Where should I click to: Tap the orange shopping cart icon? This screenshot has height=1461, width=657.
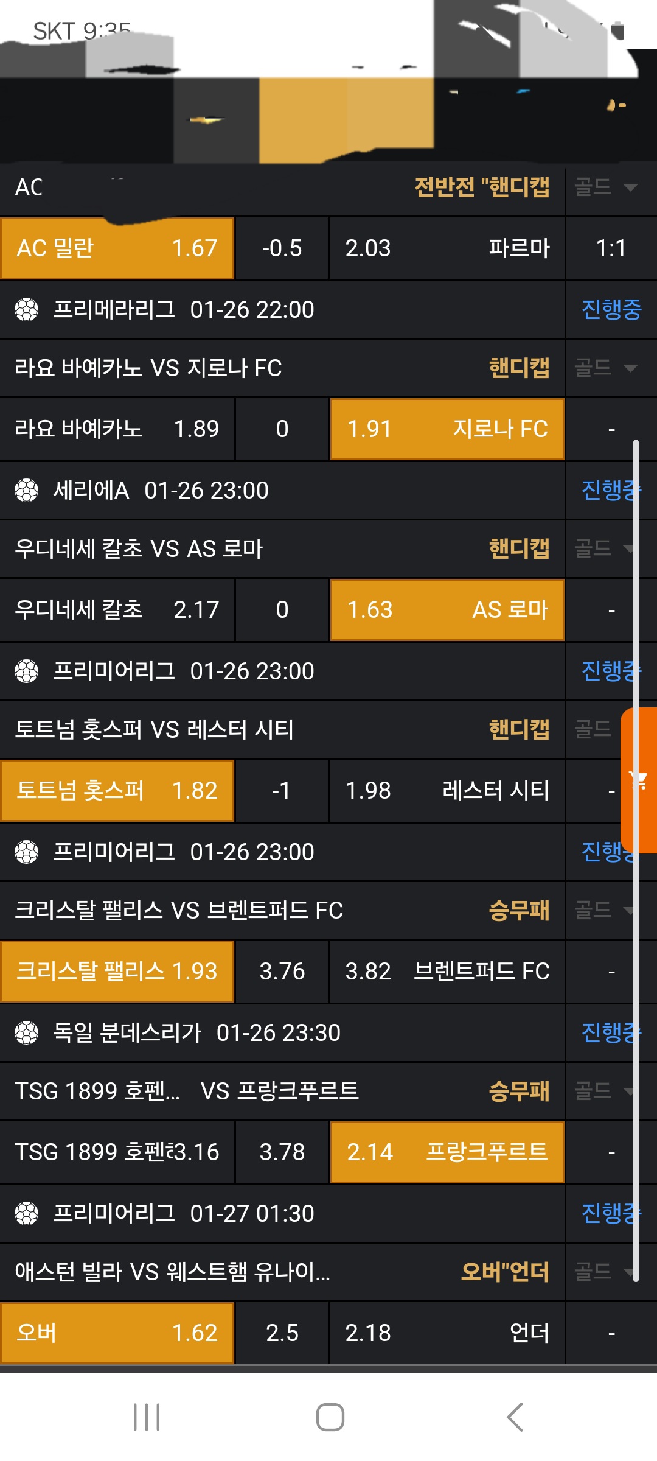tap(640, 780)
